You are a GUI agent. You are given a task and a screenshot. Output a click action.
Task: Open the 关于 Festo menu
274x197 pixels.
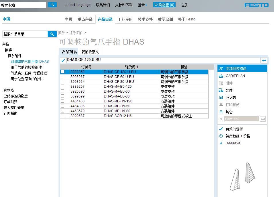point(186,19)
